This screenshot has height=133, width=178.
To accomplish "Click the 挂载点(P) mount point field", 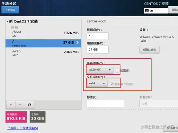I will tap(98, 36).
